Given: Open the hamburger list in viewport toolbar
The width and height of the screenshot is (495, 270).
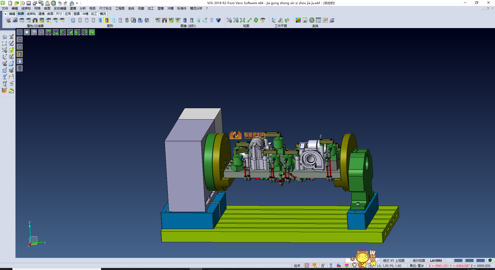Looking at the screenshot, I should pos(20,32).
